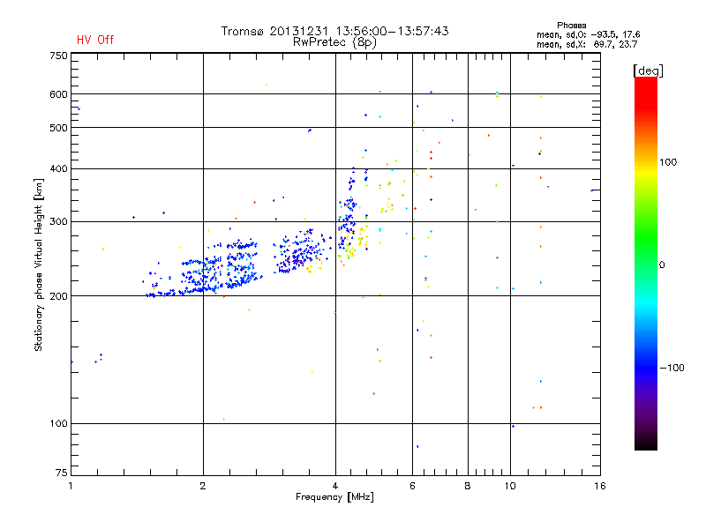The image size is (706, 529).
Task: Click the y-axis label "500"
Action: (x=58, y=128)
